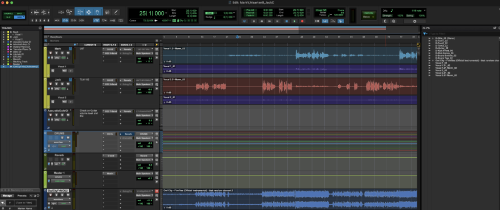Open the waveform view selector on OwlCity track
This screenshot has width=500, height=210.
58,199
